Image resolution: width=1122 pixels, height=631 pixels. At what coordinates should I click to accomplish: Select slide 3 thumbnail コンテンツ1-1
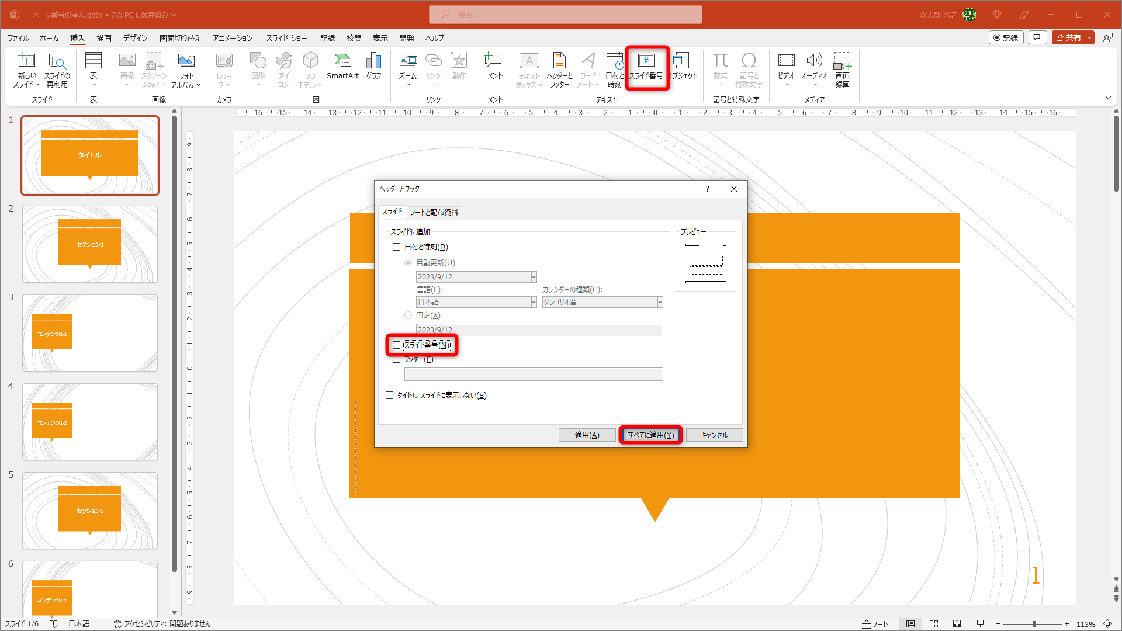point(90,333)
